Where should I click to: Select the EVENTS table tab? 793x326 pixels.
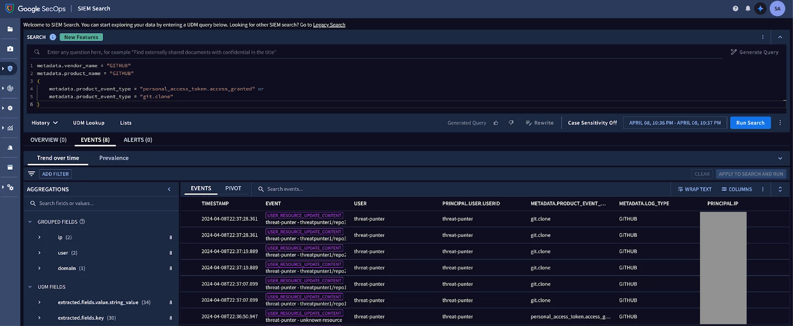coord(201,188)
